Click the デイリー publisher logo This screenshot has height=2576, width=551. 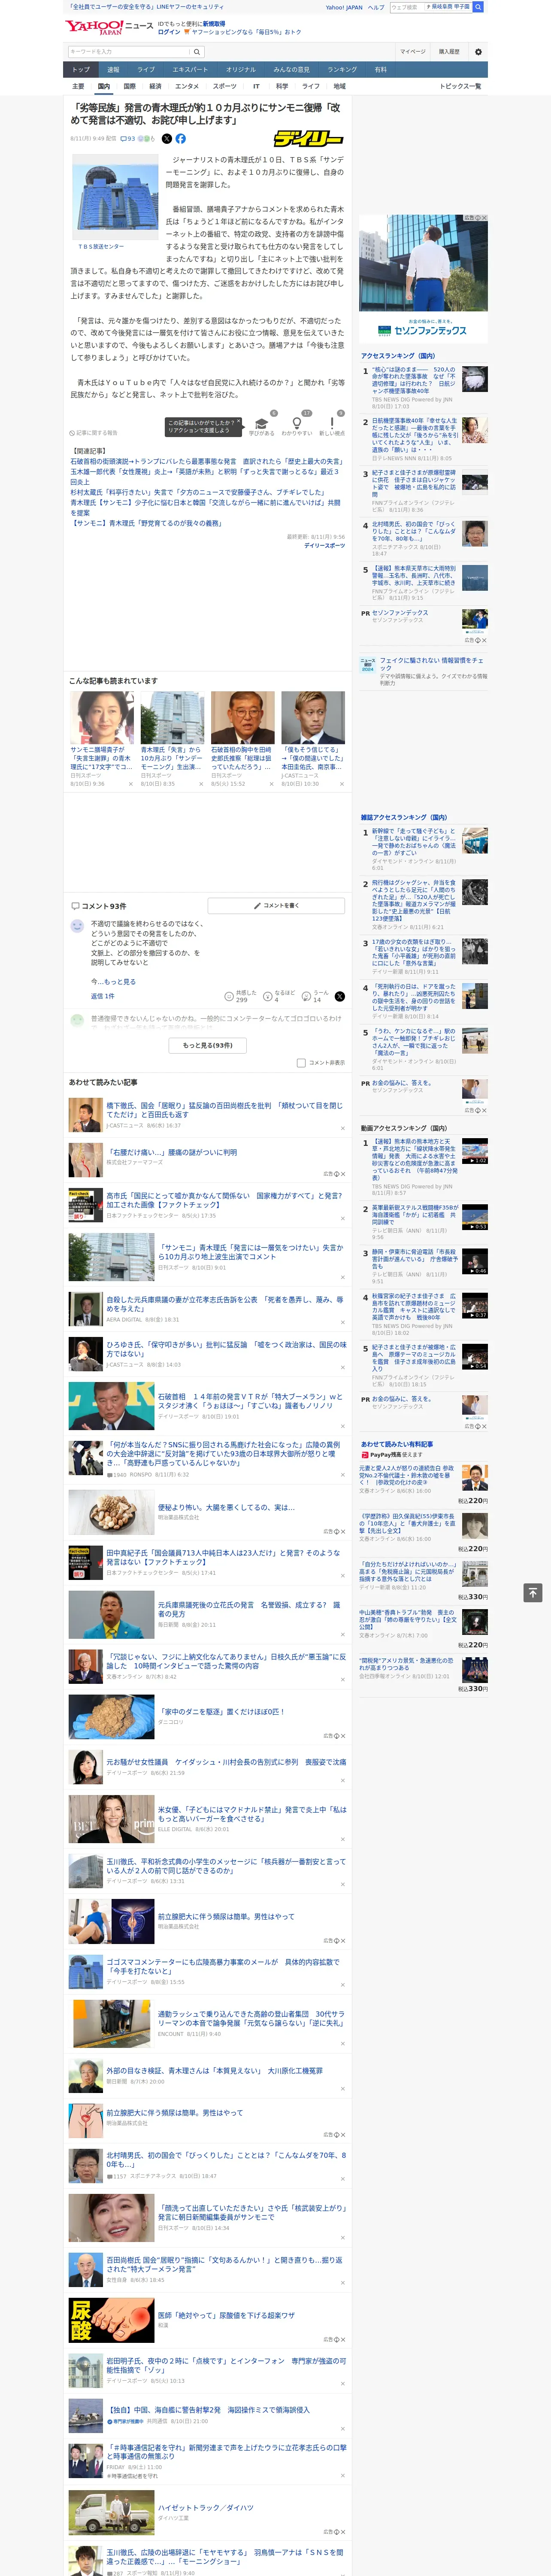click(308, 139)
